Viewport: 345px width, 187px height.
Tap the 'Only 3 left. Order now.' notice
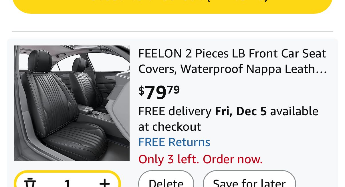(x=200, y=159)
